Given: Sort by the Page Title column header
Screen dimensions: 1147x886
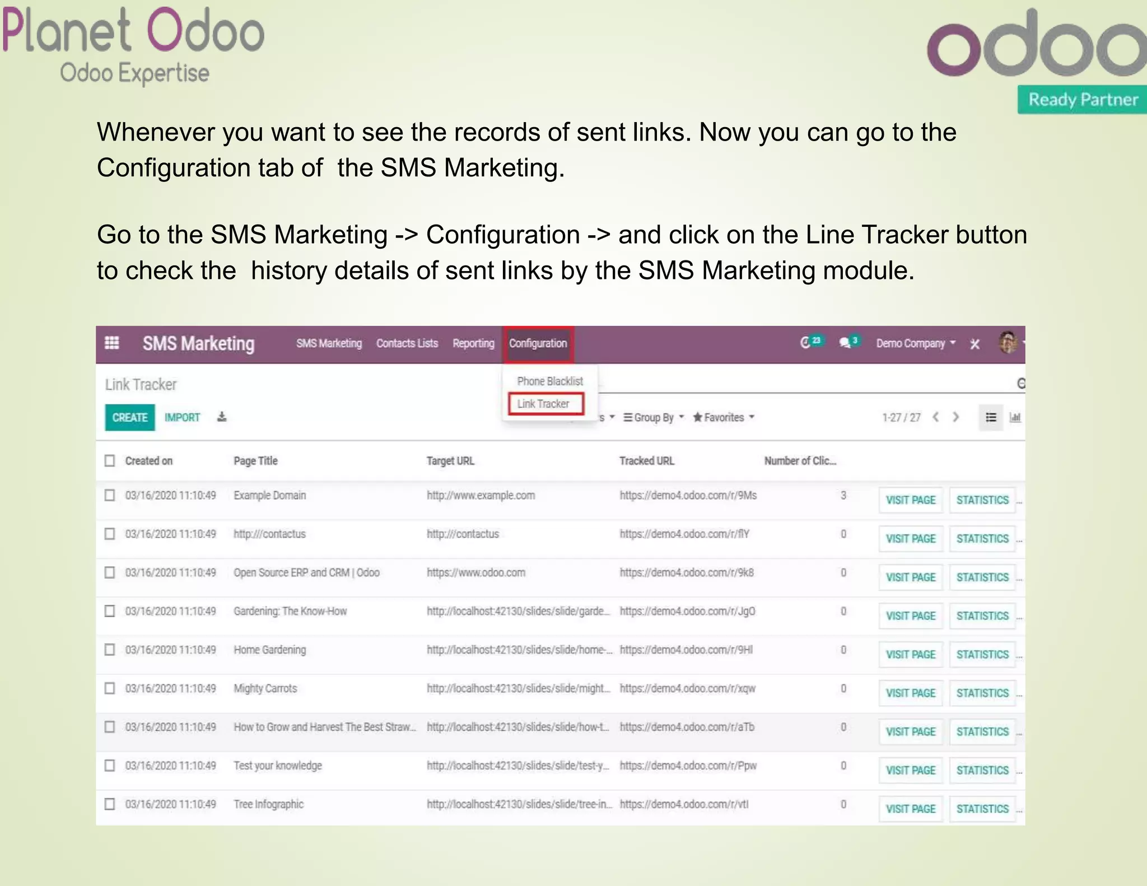Looking at the screenshot, I should [x=255, y=460].
